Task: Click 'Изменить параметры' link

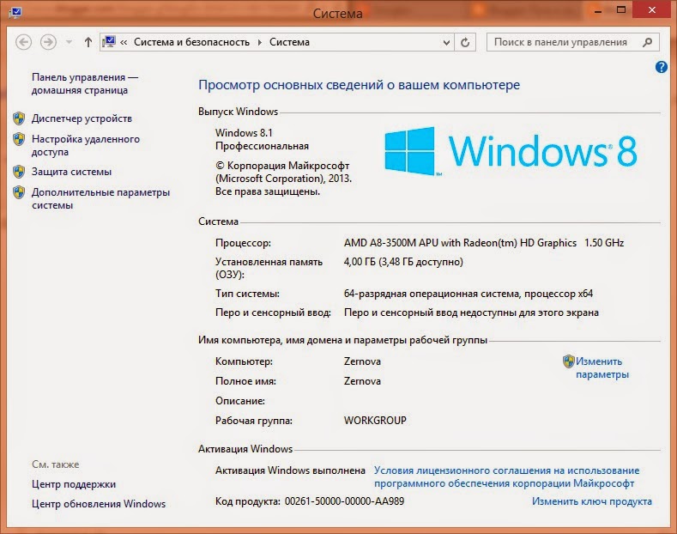Action: (601, 367)
